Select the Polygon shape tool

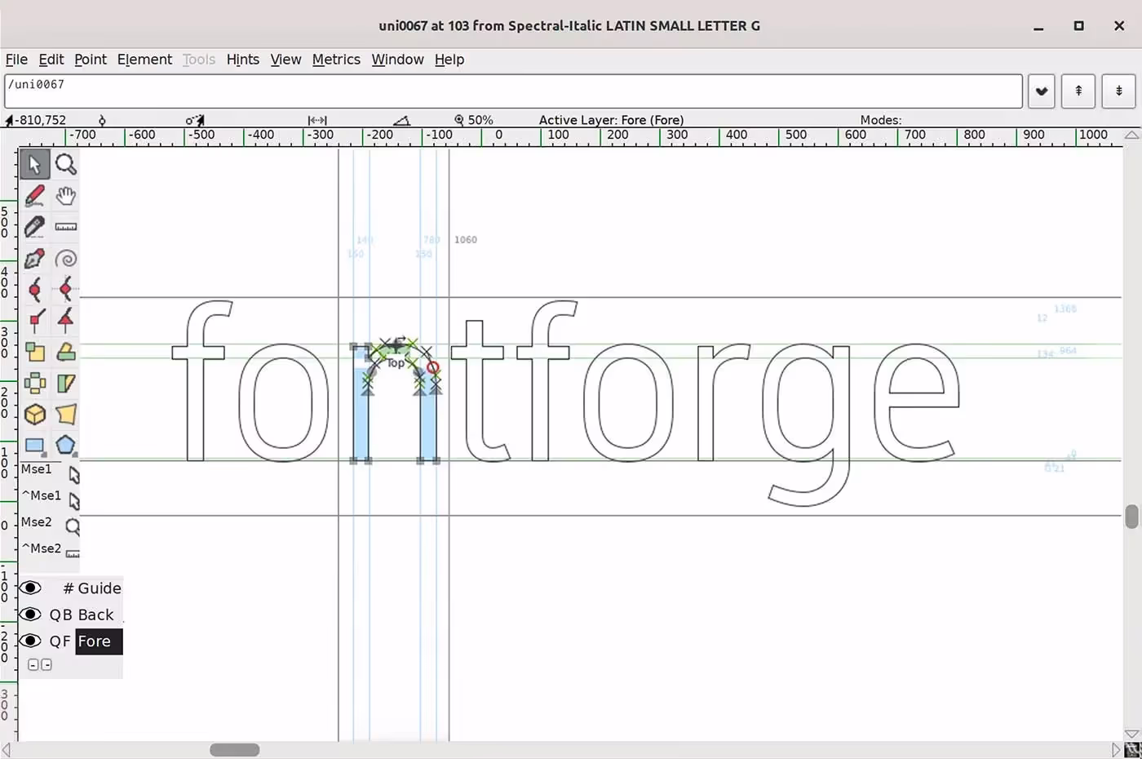[x=66, y=446]
